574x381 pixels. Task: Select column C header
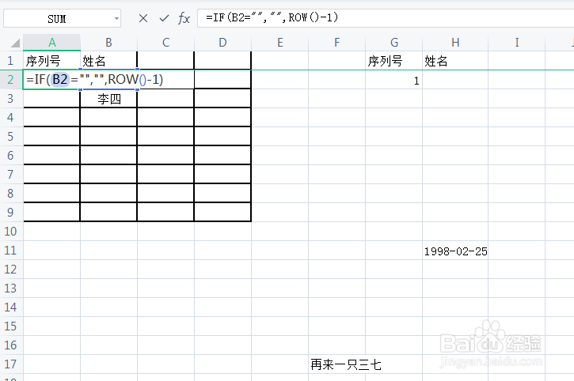[165, 43]
